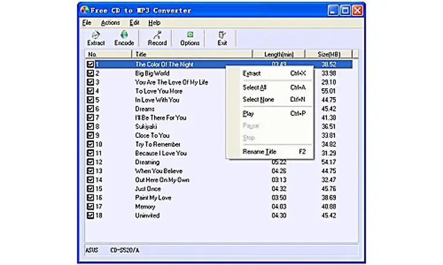Toggle the Sukiyaki track checkbox

(x=91, y=126)
